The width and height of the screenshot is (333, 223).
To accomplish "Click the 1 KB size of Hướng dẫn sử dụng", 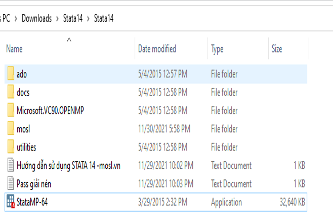I will click(x=299, y=165).
